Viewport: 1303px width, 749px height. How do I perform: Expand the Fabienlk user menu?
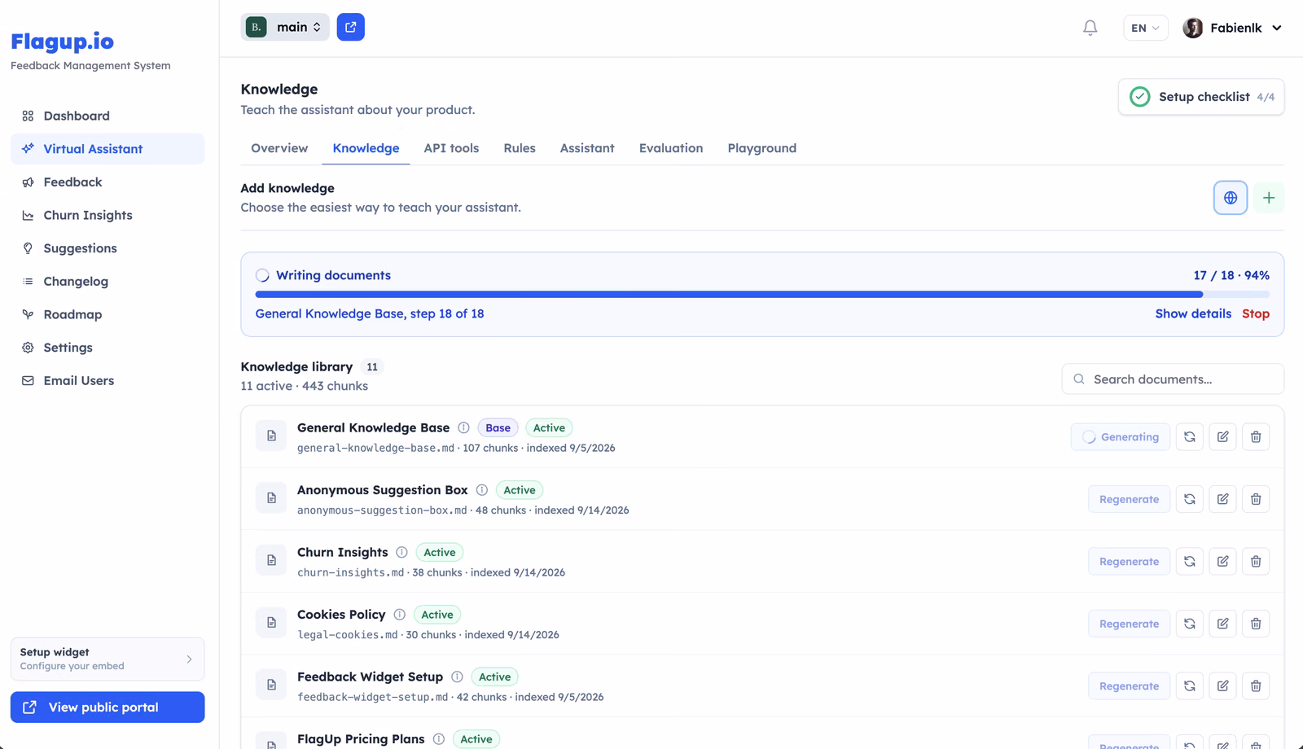[1233, 28]
